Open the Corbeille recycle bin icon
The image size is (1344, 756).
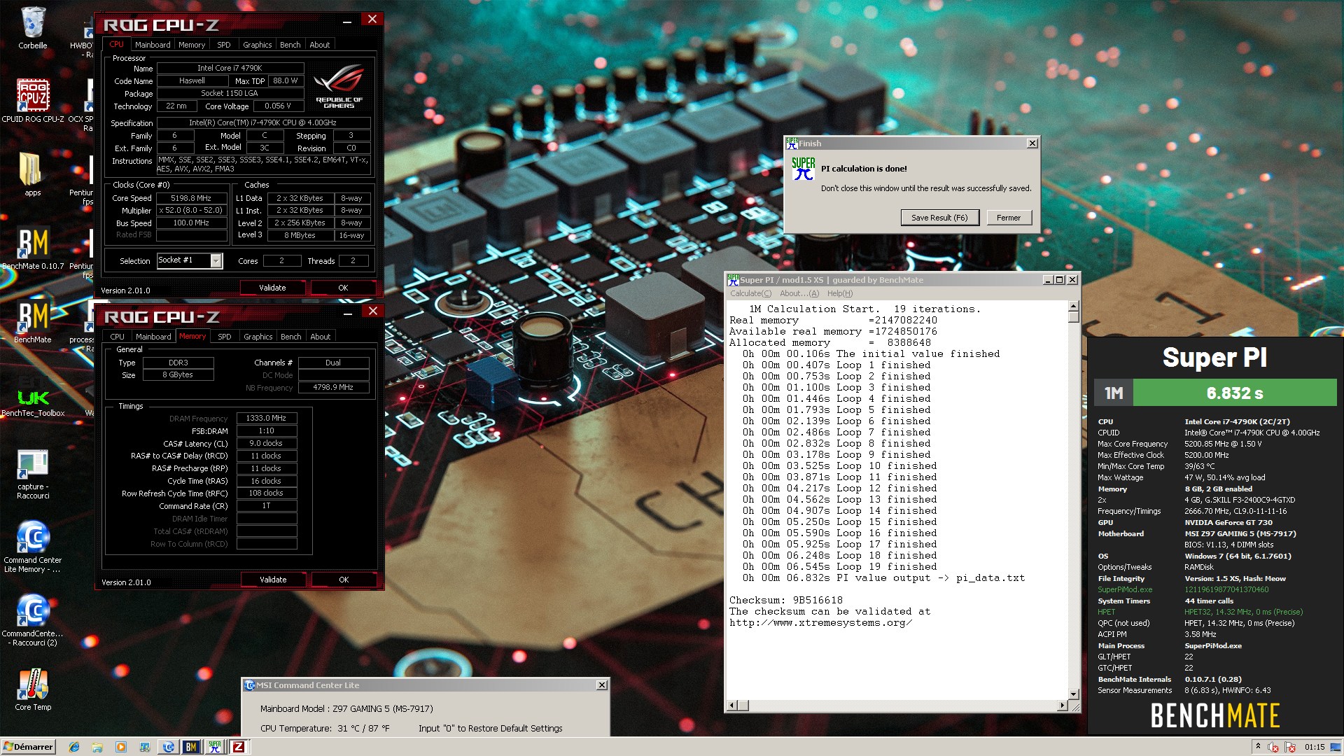pyautogui.click(x=32, y=28)
